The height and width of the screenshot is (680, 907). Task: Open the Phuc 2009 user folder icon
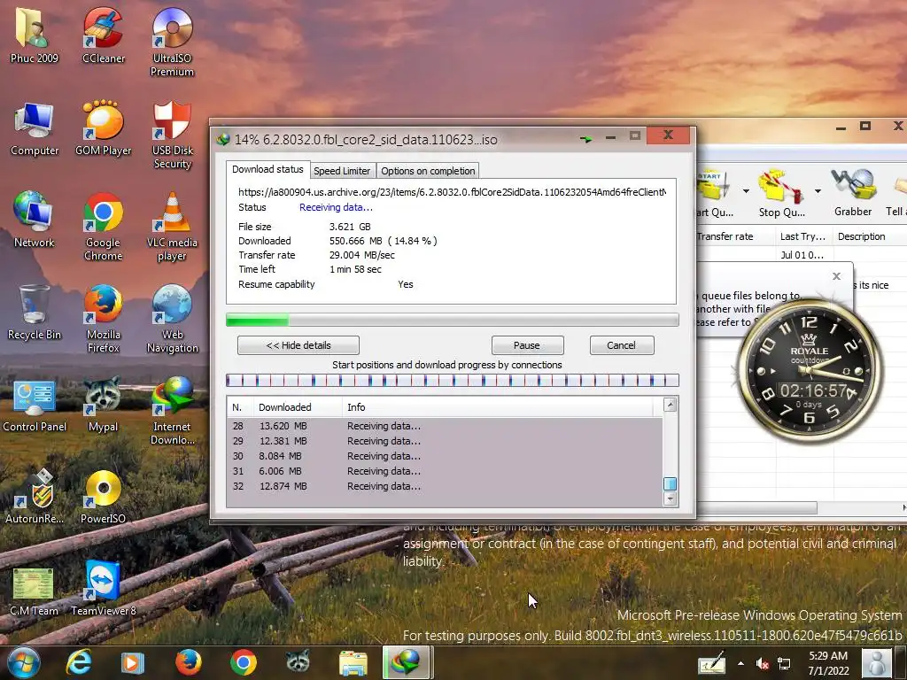34,34
